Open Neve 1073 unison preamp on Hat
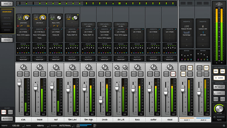Screen dimensions: 227x128 pos(56,23)
